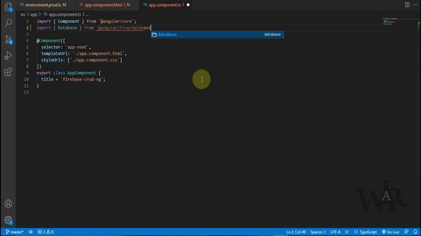Click '@angular/fire/database' import path
Screen dimensions: 421x236
tap(124, 28)
